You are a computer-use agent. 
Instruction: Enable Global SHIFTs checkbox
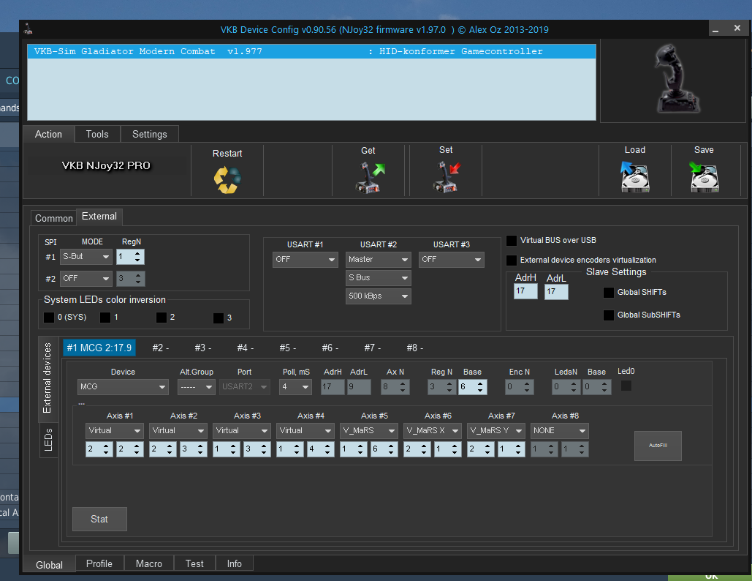click(x=609, y=293)
